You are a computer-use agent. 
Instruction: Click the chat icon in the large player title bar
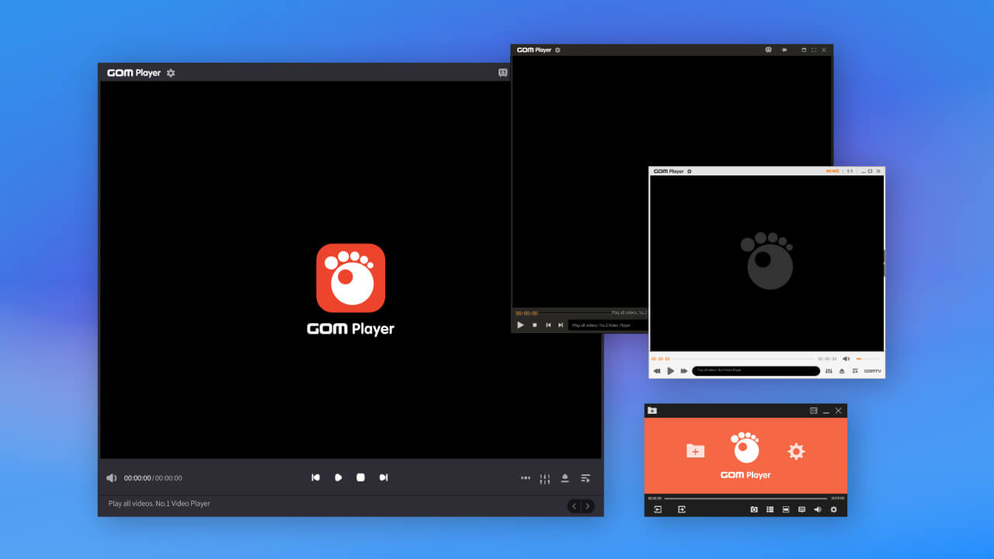click(x=503, y=73)
